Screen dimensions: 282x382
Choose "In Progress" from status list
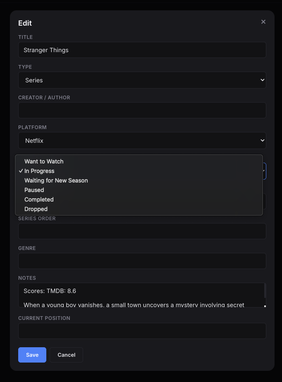39,171
